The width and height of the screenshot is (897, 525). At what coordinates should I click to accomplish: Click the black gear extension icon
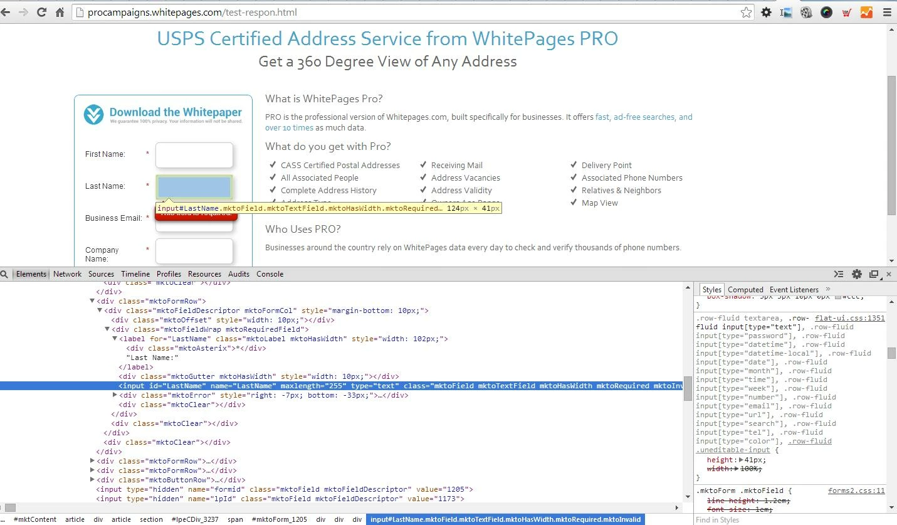[x=766, y=12]
